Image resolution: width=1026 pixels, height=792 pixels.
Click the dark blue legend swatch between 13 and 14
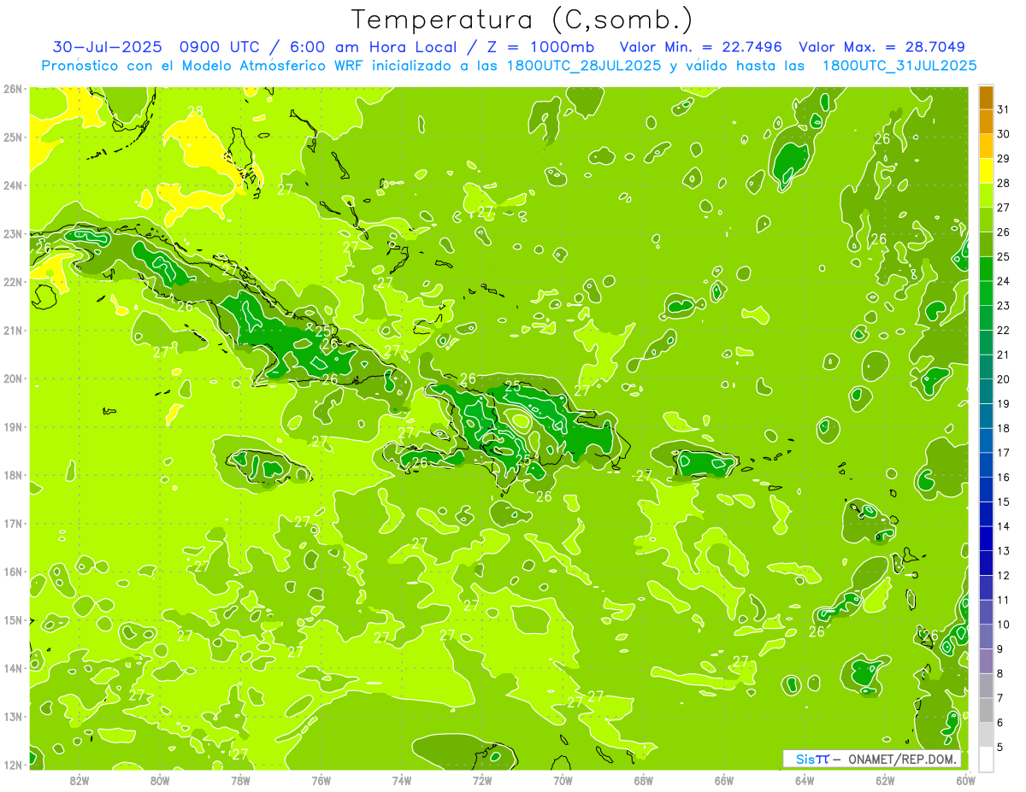pyautogui.click(x=986, y=538)
